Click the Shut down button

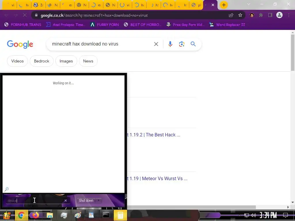click(86, 201)
